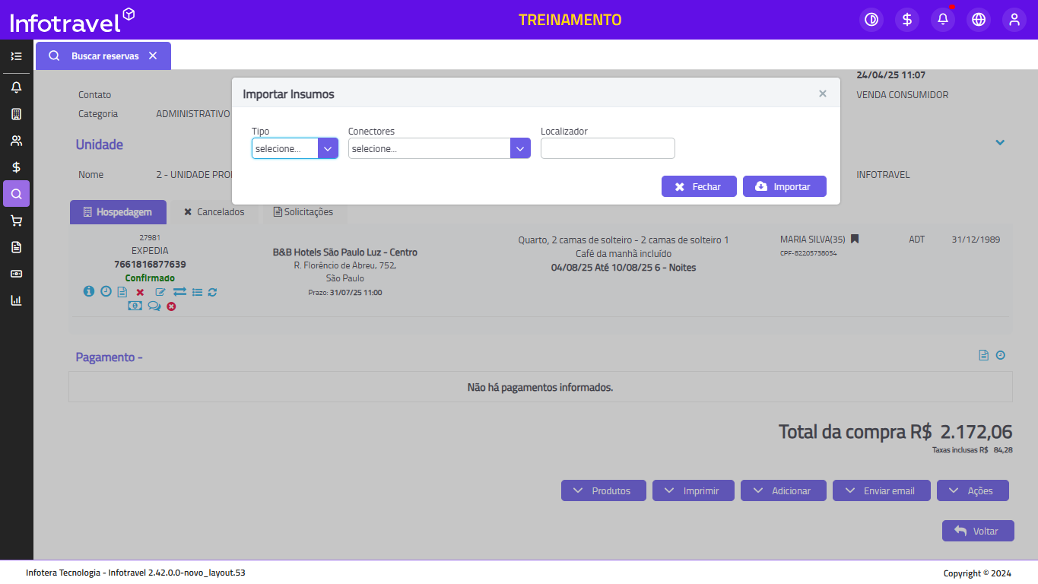Open the sidebar menu list icon
Image resolution: width=1038 pixels, height=584 pixels.
pyautogui.click(x=16, y=56)
